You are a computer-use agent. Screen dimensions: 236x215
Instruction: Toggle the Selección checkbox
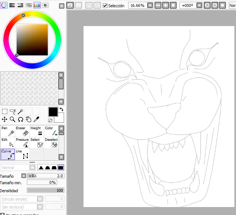(105, 6)
